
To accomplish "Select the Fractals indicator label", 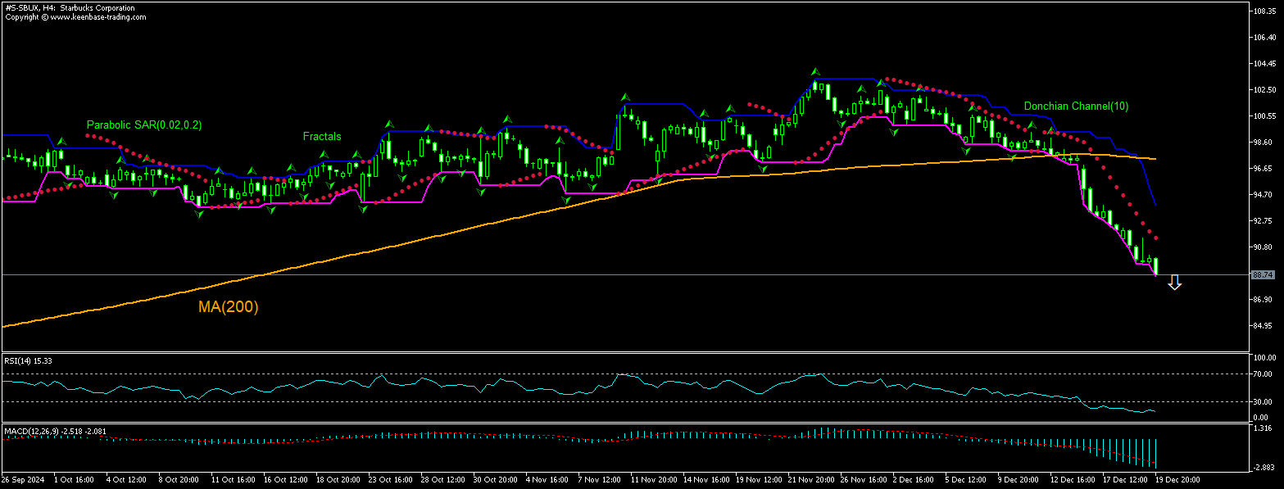I will (322, 137).
